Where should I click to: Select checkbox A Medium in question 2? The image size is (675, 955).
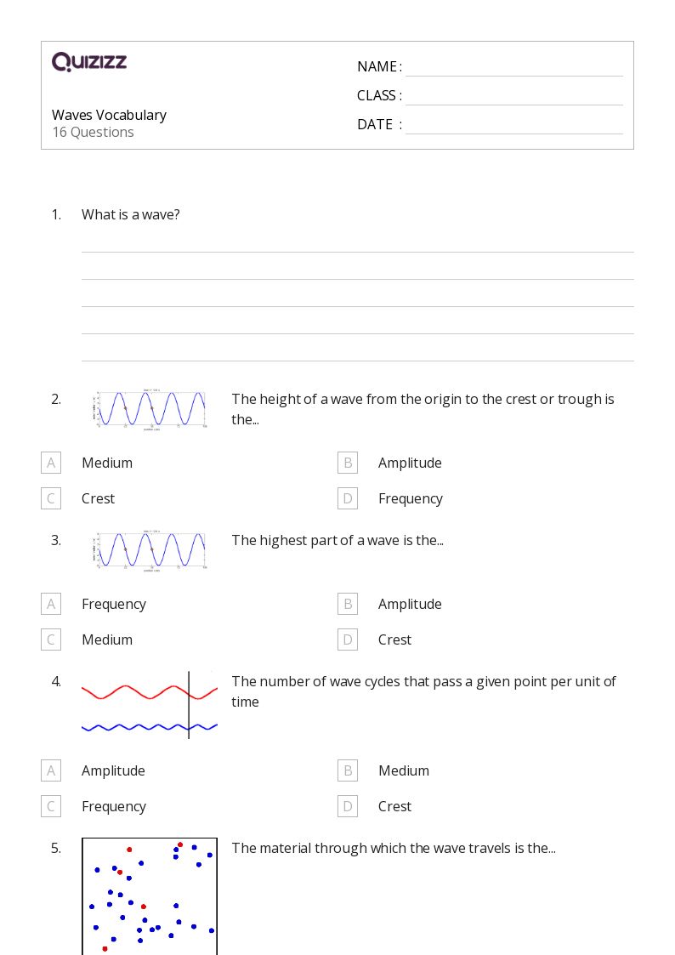pyautogui.click(x=51, y=463)
